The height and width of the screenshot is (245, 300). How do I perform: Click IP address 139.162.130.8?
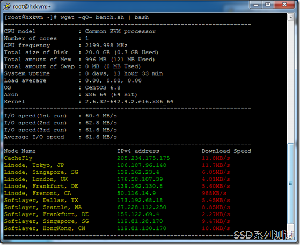pos(140,187)
